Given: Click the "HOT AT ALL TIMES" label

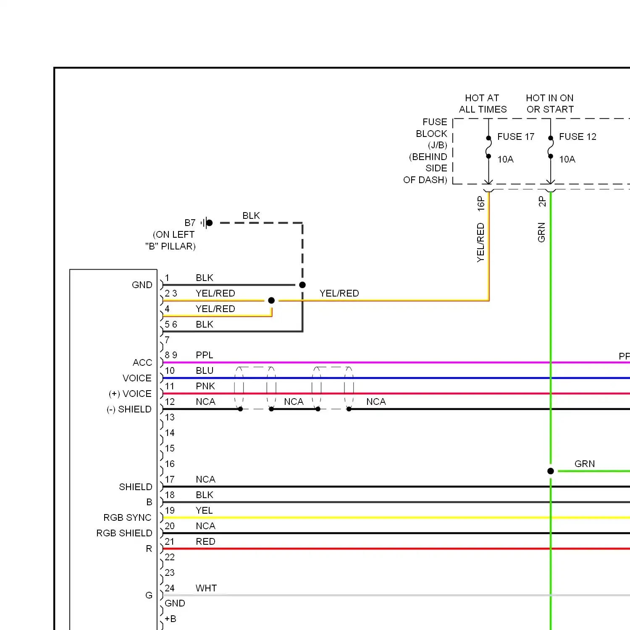Looking at the screenshot, I should click(x=483, y=104).
